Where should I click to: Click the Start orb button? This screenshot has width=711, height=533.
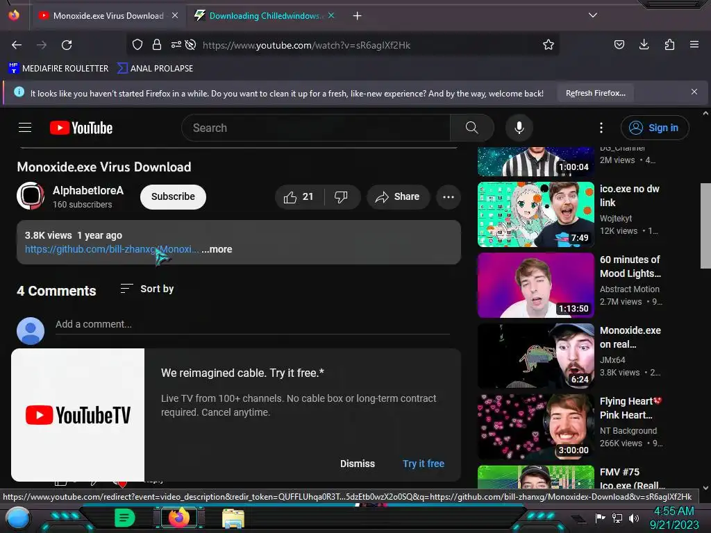click(18, 518)
